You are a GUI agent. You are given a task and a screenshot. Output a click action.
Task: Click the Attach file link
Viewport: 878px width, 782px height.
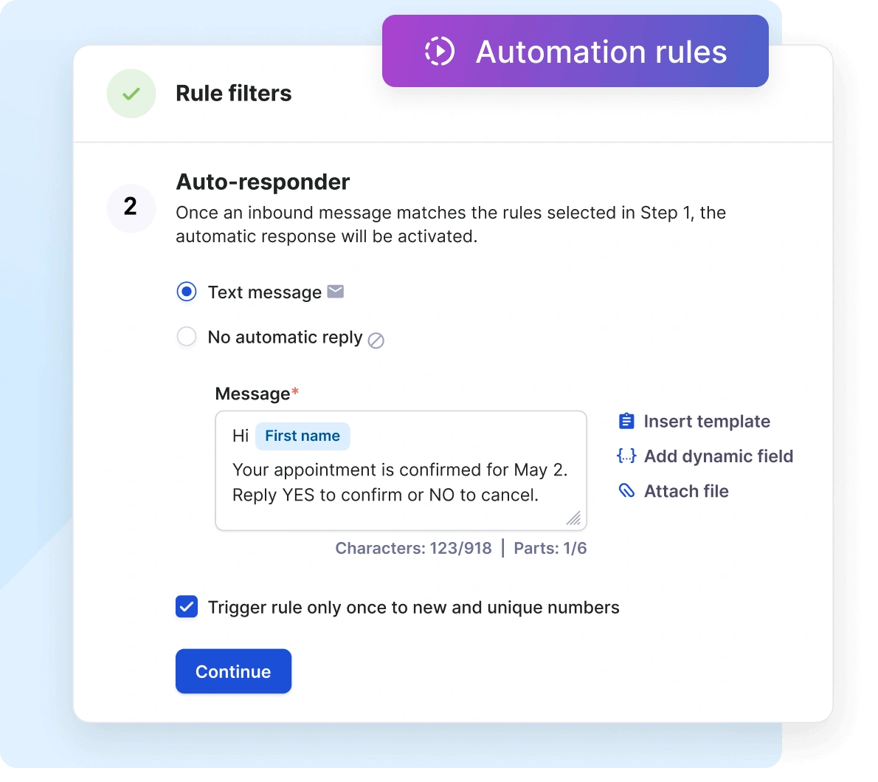[x=686, y=491]
